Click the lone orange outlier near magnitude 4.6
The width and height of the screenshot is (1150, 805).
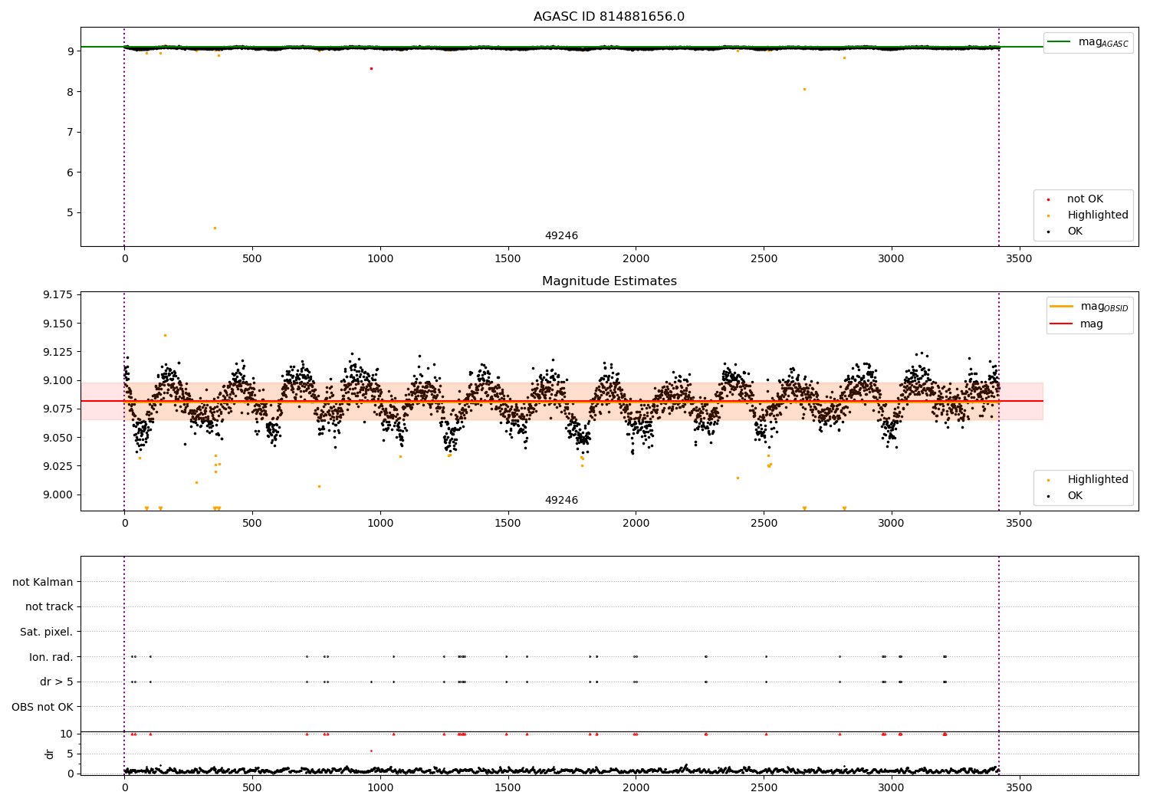tap(215, 228)
